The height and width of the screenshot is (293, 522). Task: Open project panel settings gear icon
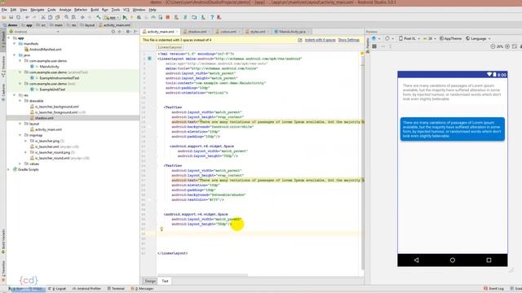[128, 32]
